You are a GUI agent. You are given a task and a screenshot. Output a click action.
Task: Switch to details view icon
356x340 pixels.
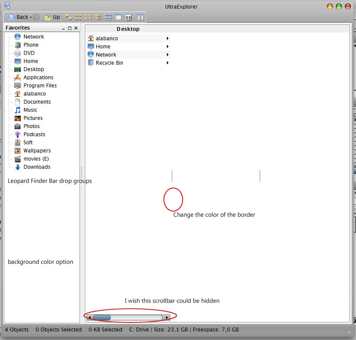point(129,18)
